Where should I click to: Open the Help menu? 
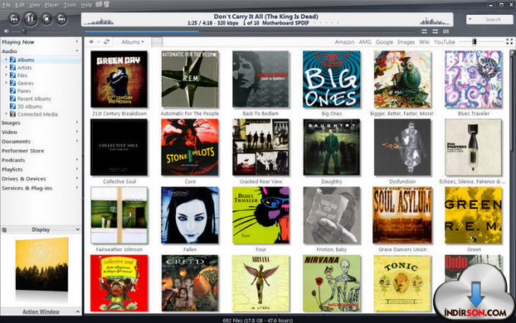pyautogui.click(x=86, y=5)
